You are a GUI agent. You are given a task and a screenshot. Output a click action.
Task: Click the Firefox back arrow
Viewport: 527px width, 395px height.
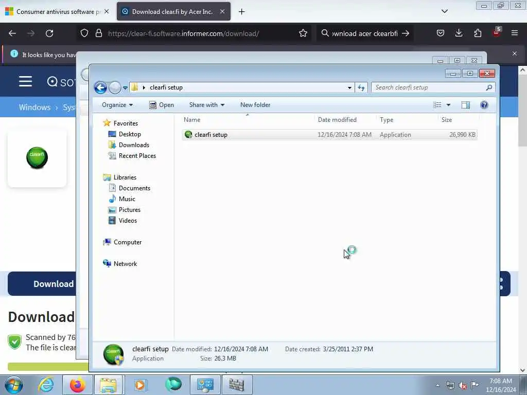click(x=12, y=33)
